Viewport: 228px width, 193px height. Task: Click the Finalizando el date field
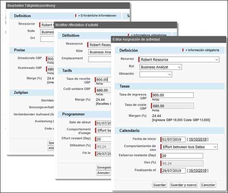(x=173, y=171)
